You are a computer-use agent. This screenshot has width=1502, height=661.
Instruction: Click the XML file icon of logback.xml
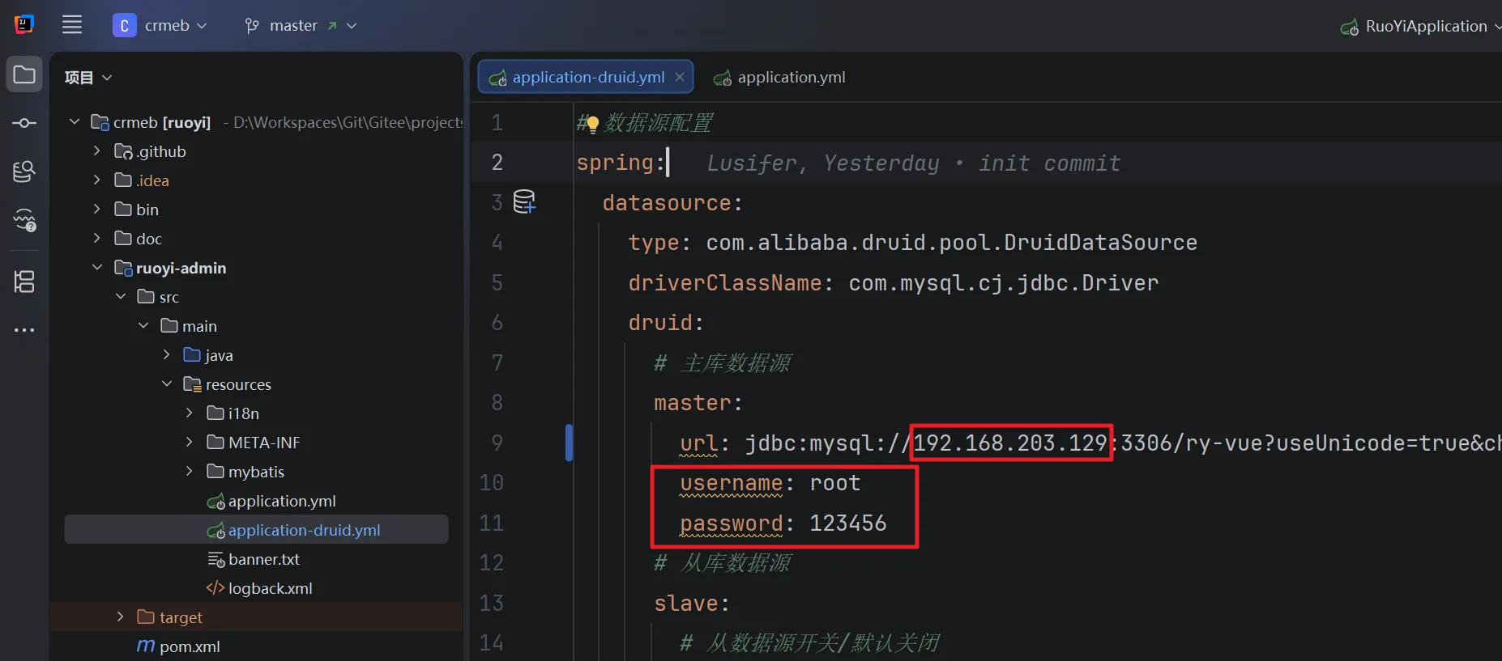(x=215, y=588)
